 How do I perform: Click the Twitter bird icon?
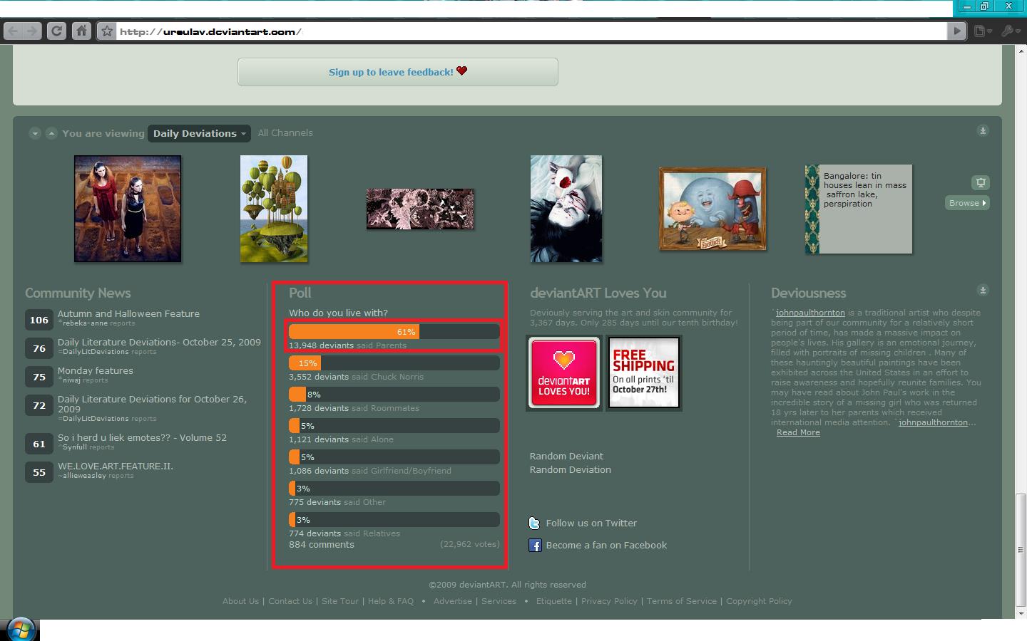tap(534, 523)
